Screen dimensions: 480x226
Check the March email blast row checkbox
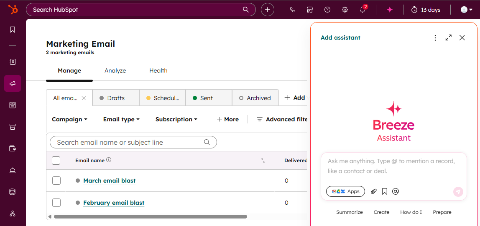tap(56, 181)
